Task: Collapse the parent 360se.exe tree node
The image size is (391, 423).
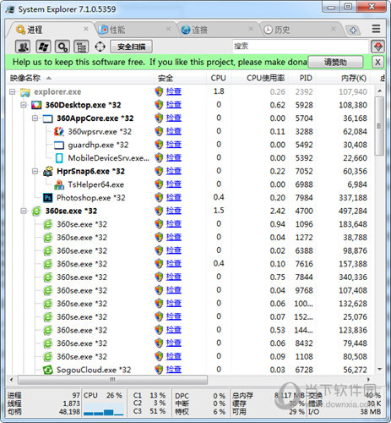Action: [24, 211]
